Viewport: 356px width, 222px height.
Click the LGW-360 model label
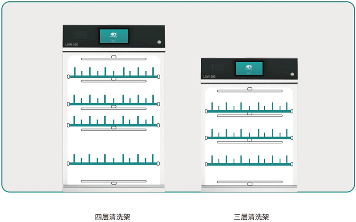(x=72, y=44)
